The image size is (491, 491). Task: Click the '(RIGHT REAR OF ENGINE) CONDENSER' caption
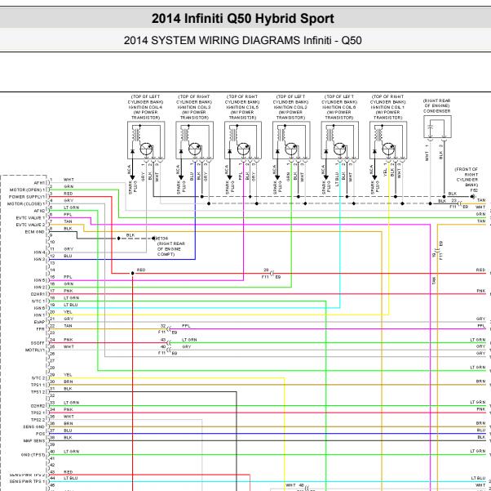(437, 105)
